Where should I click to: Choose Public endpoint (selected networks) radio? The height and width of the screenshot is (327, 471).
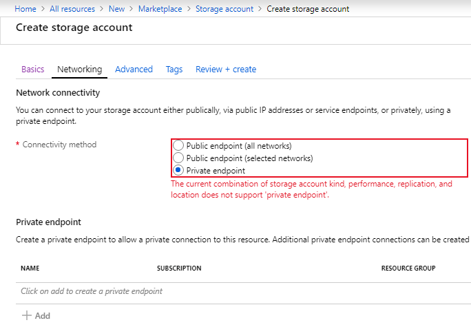point(178,158)
